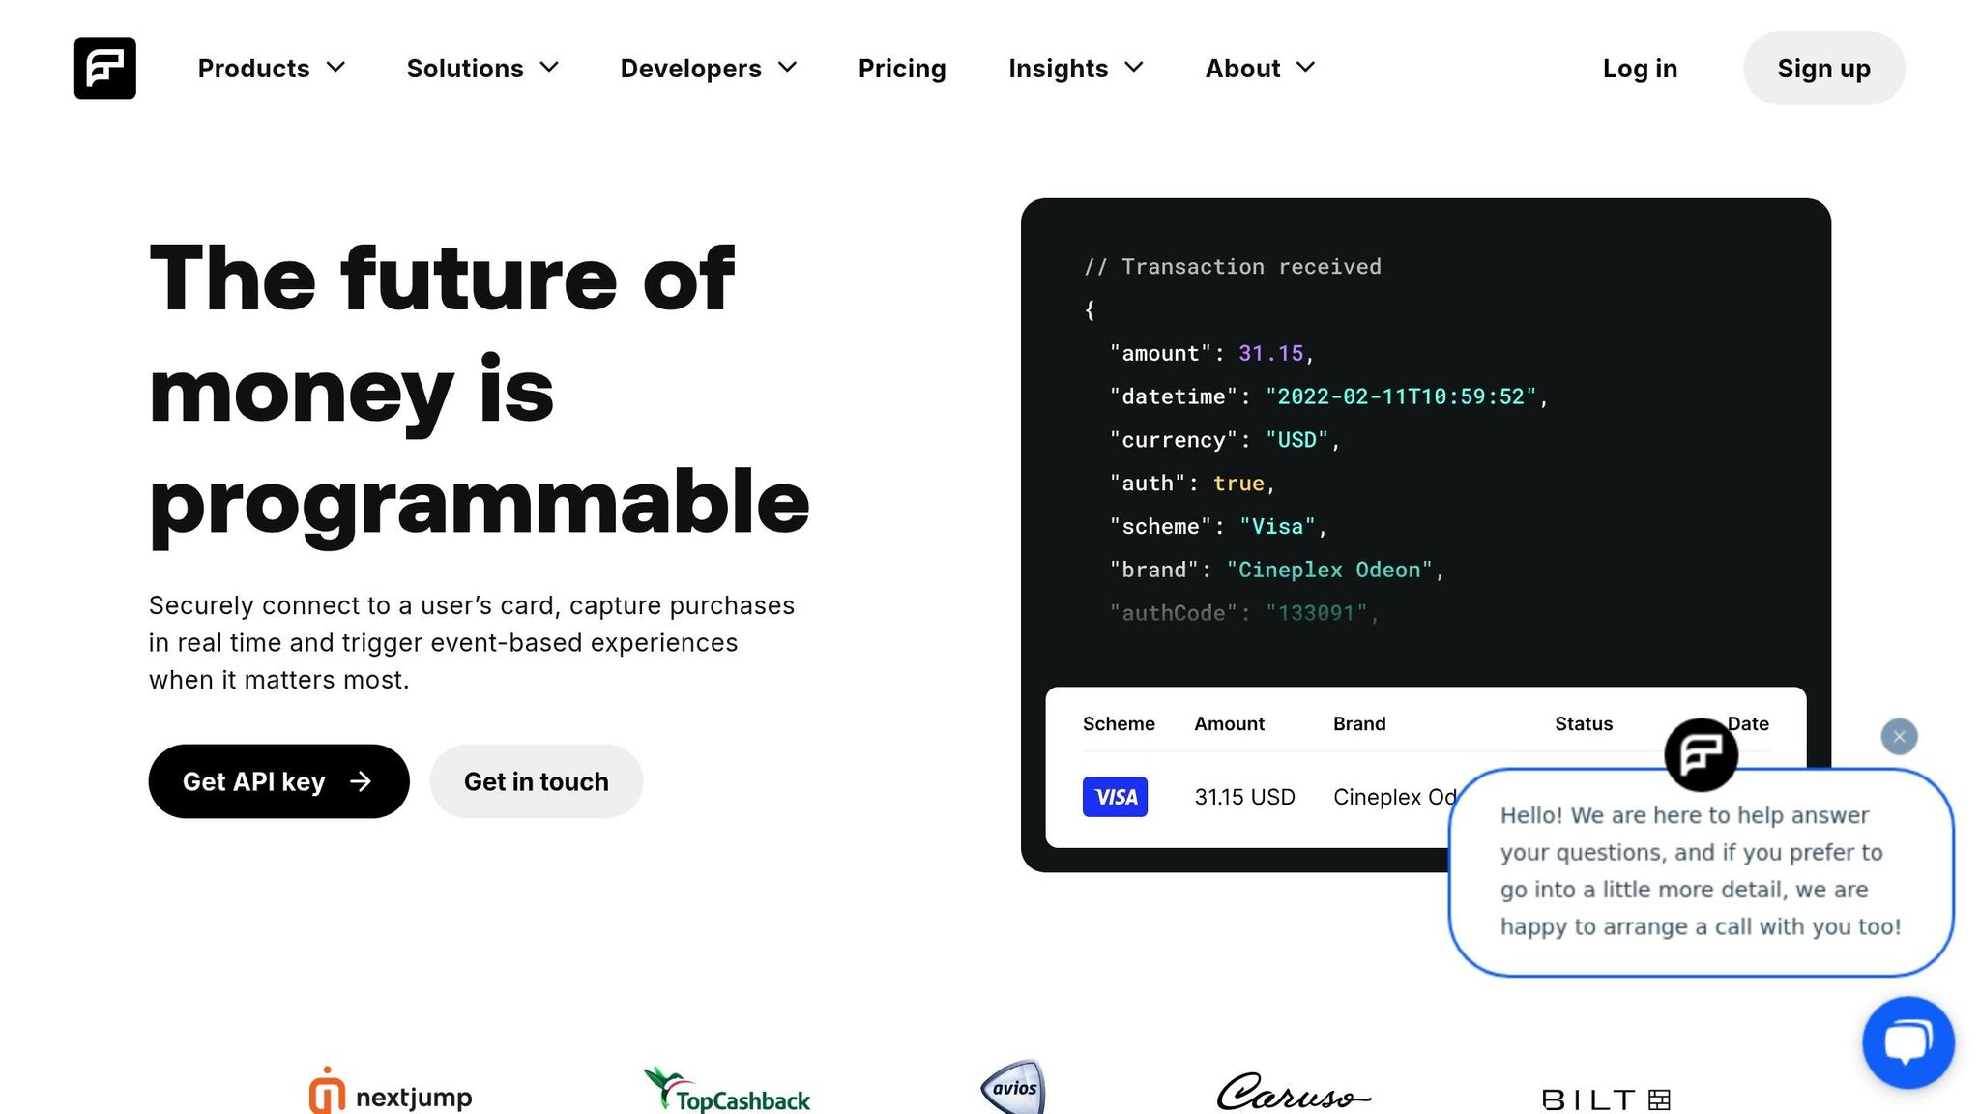Click the Scheme column header
The width and height of the screenshot is (1980, 1114).
point(1119,723)
